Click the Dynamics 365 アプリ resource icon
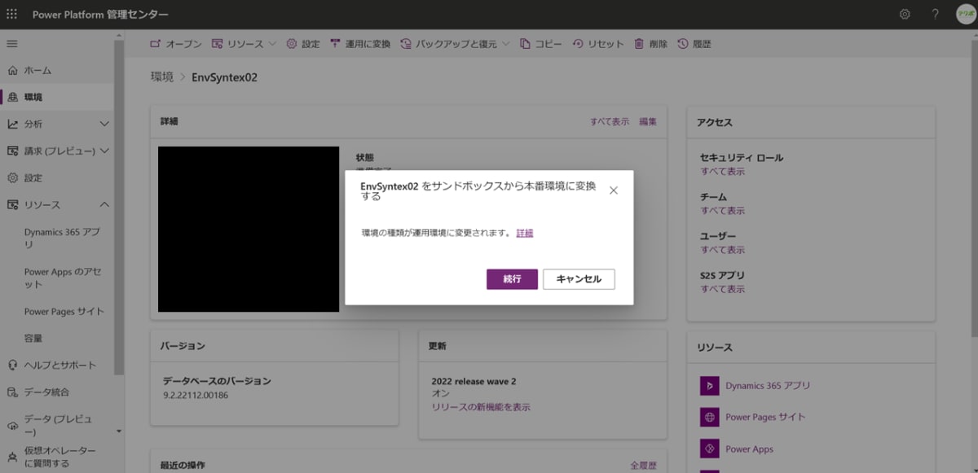The image size is (978, 473). point(709,386)
